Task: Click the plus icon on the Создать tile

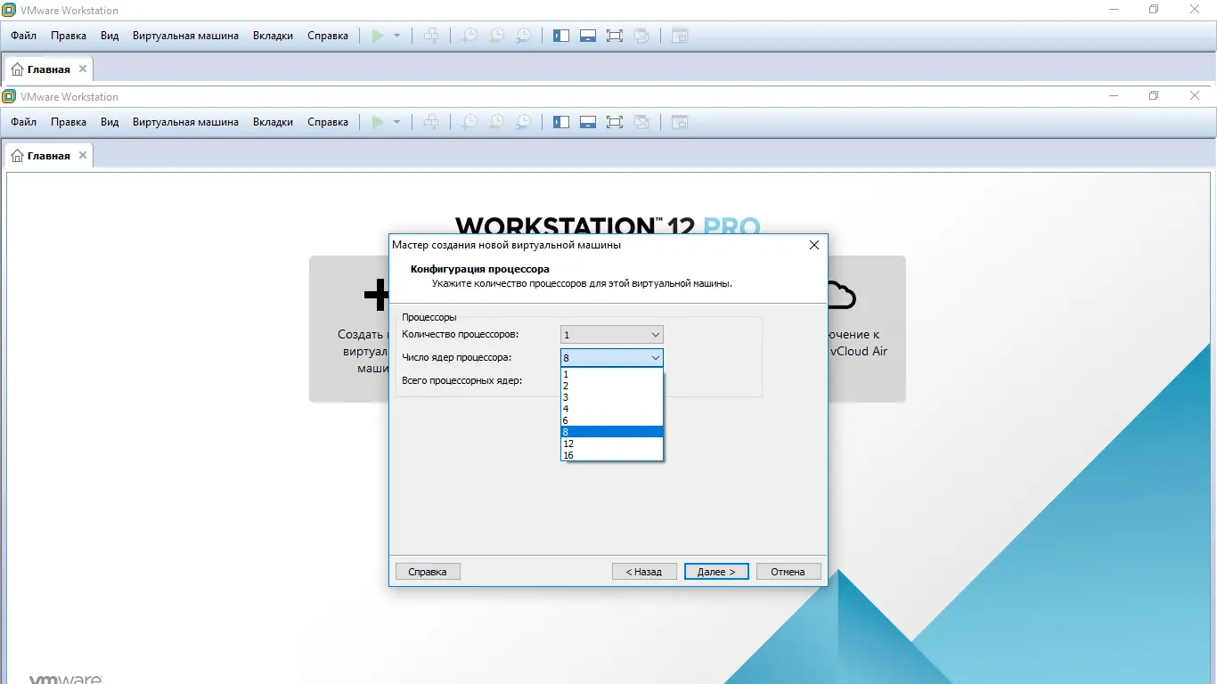Action: tap(377, 295)
